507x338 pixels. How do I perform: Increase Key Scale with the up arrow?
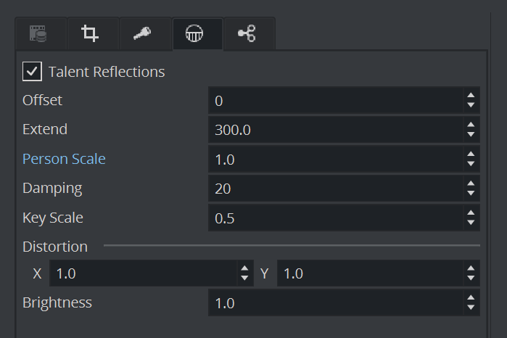pos(471,212)
